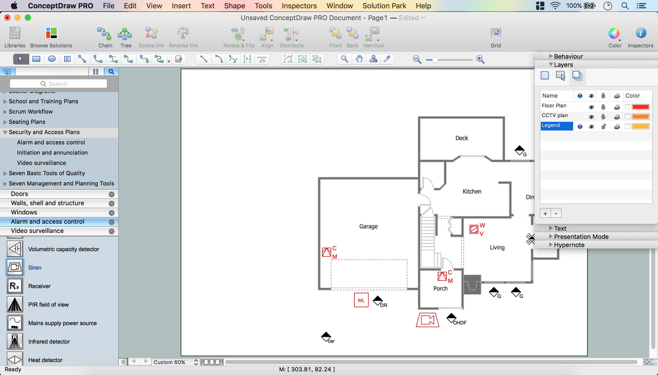Open the macOS Notification Center icon
658x375 pixels.
coord(641,6)
